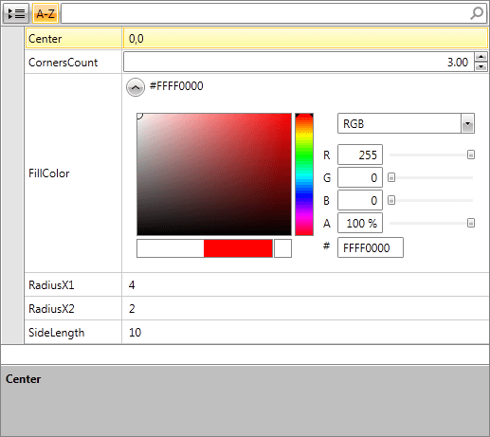
Task: Click the previous color swatch left of red
Action: click(x=171, y=248)
